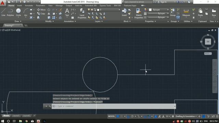
Task: Open the AutoCAD application menu
Action: pos(2,3)
